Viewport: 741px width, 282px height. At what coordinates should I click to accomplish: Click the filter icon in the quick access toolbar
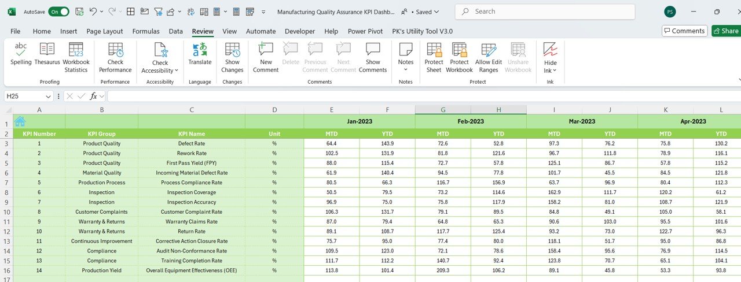tap(159, 12)
